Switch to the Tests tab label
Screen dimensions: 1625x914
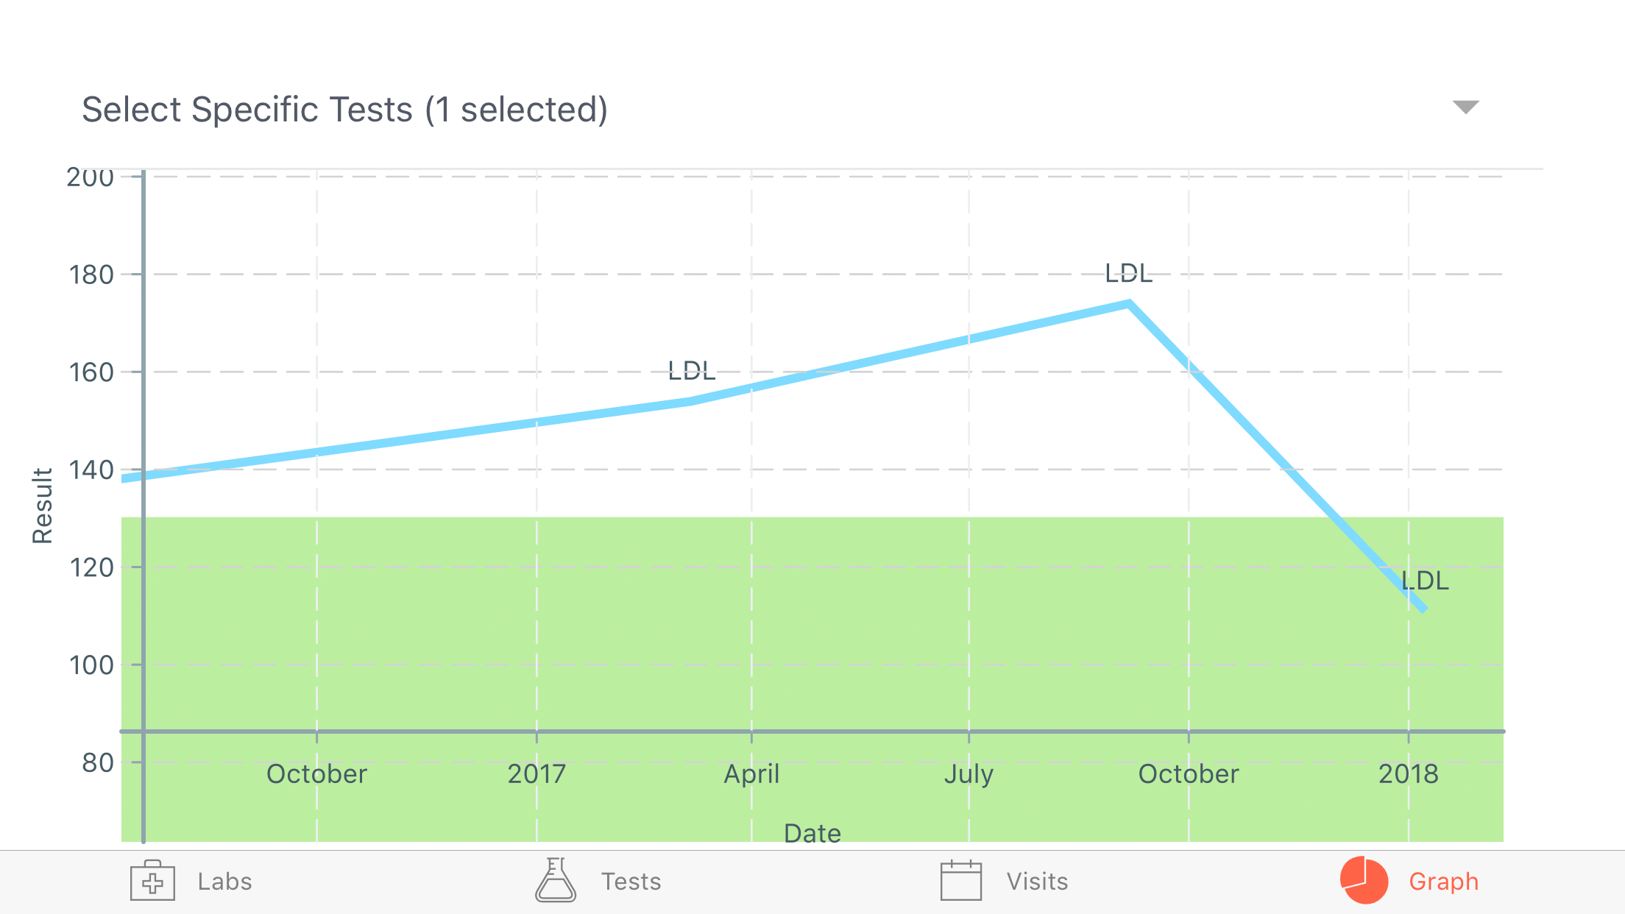[x=631, y=882]
